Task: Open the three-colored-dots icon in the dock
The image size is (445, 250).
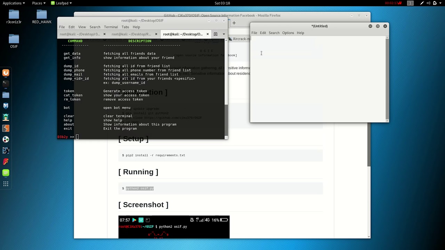Action: (6, 139)
